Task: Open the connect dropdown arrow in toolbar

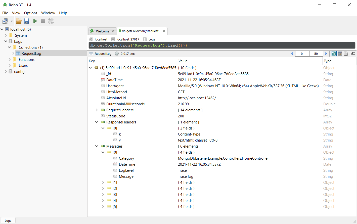Action: click(12, 21)
